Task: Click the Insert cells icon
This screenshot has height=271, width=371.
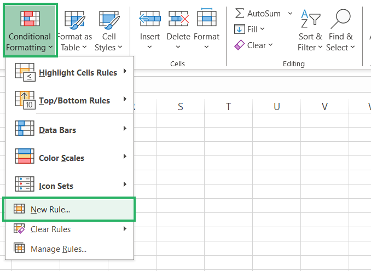Action: point(149,20)
